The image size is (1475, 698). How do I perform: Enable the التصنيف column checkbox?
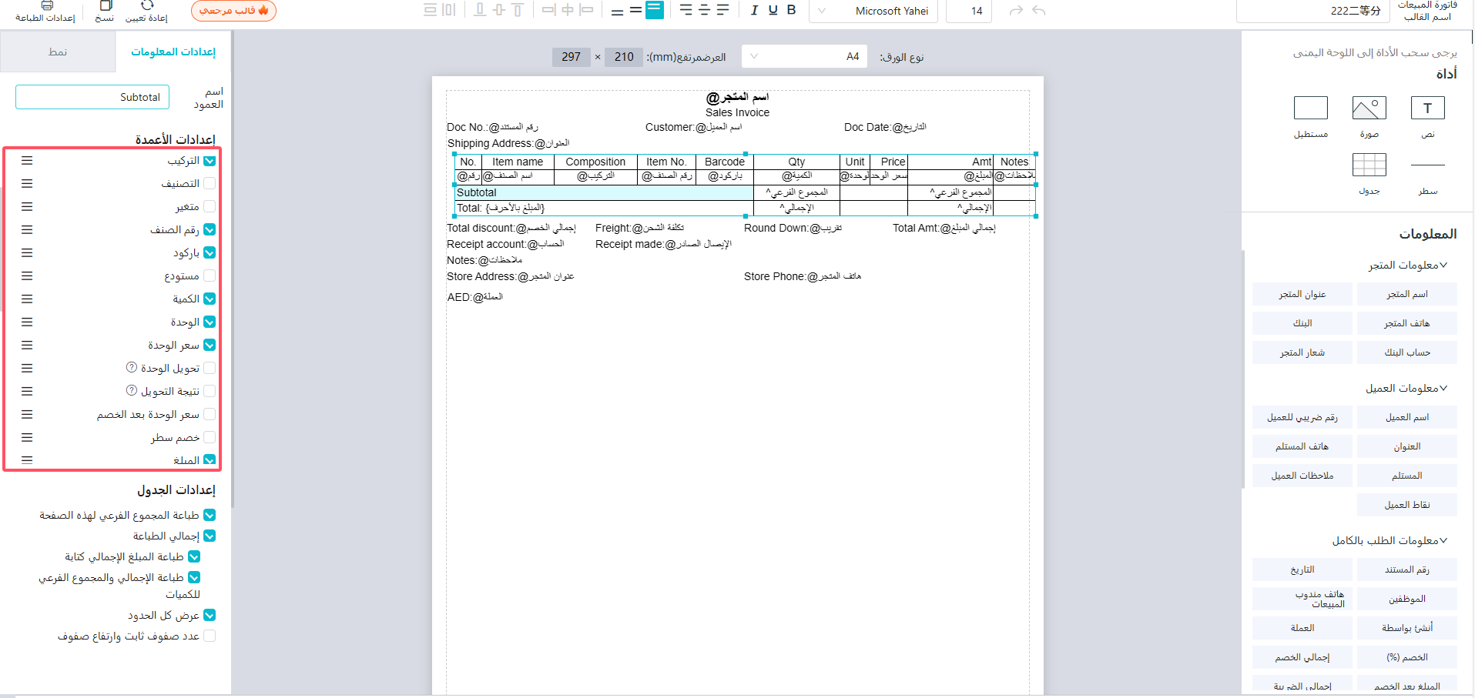[x=210, y=183]
